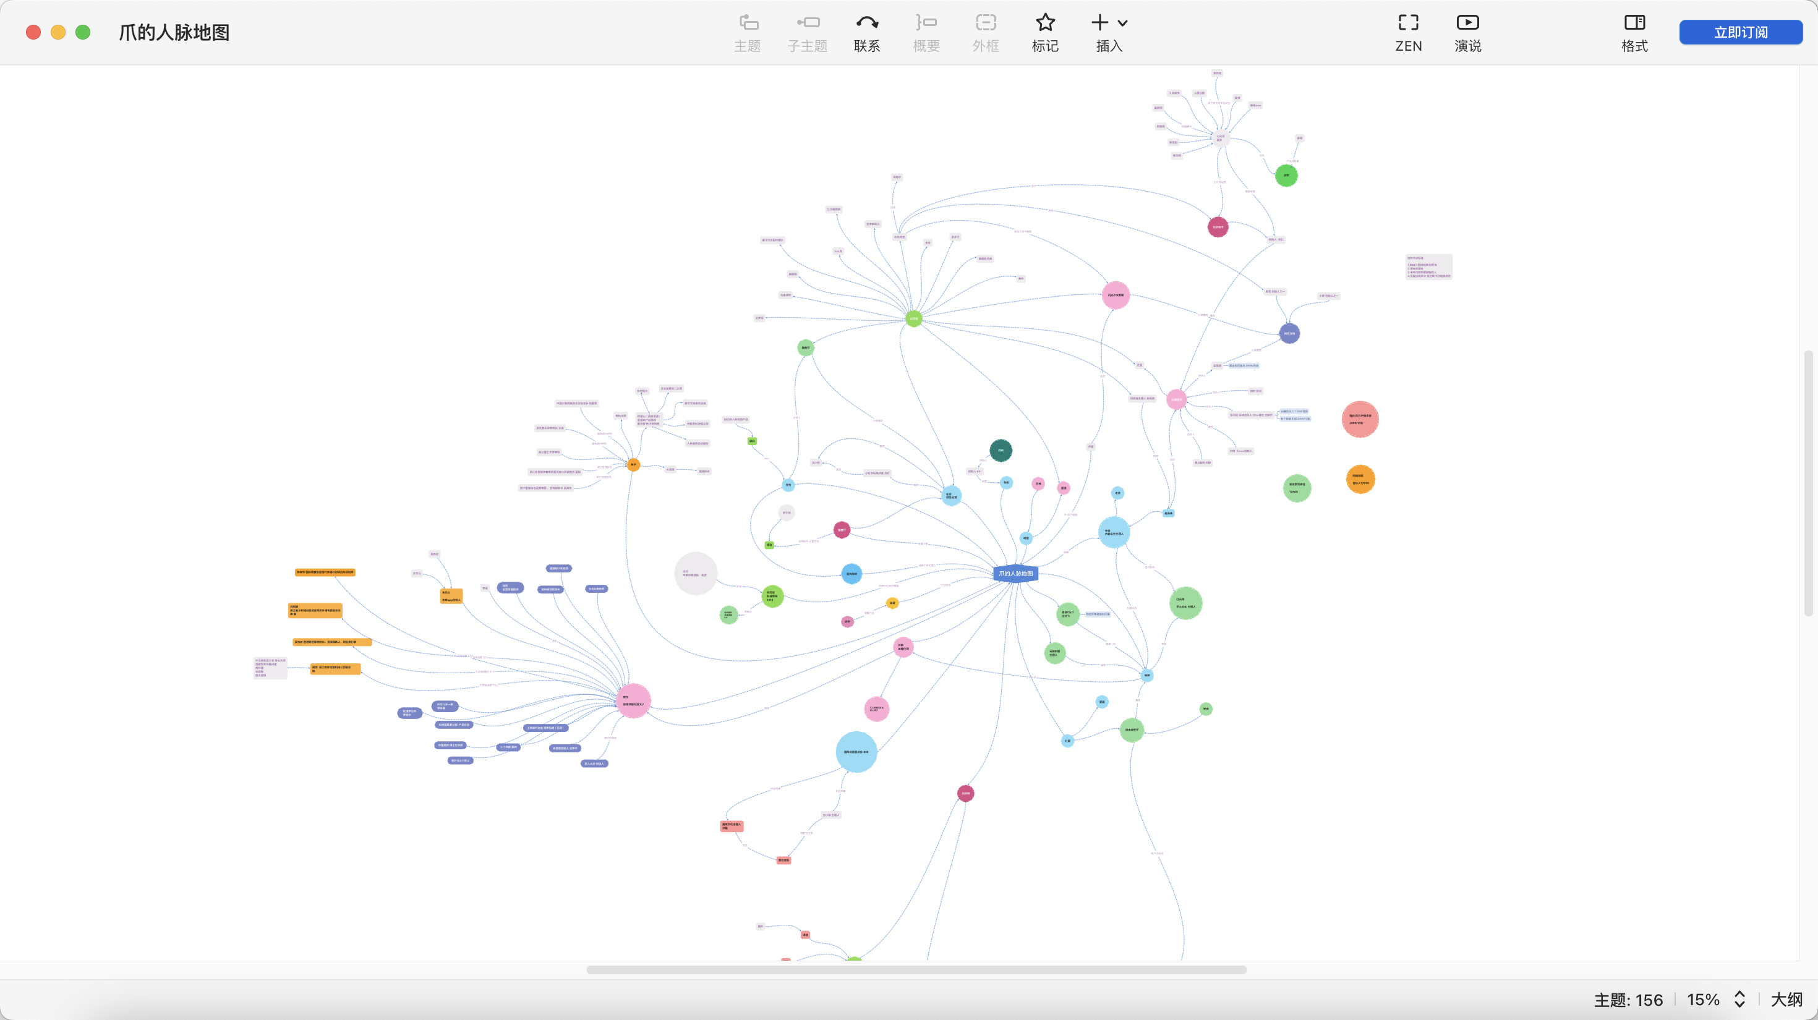The width and height of the screenshot is (1818, 1020).
Task: Select the large blue circle node
Action: tap(856, 752)
